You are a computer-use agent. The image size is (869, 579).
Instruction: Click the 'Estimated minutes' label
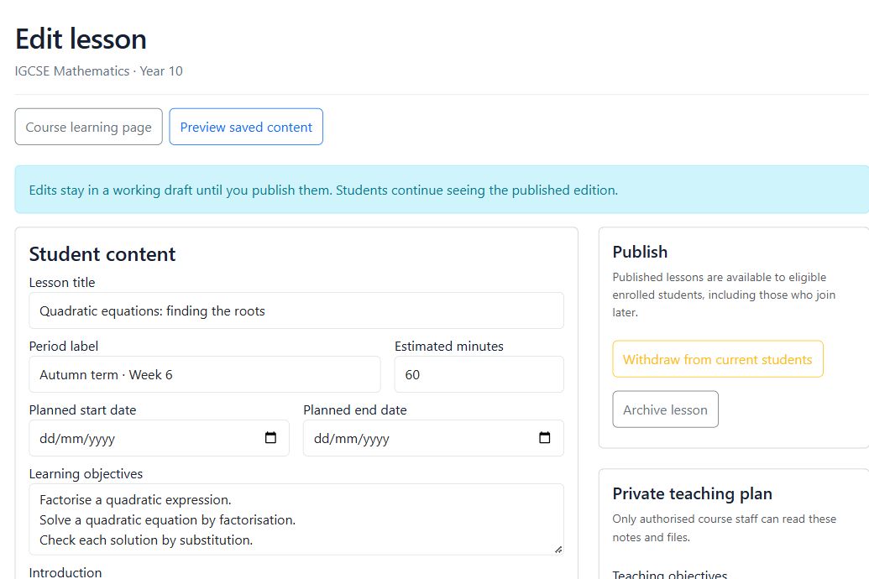coord(449,347)
